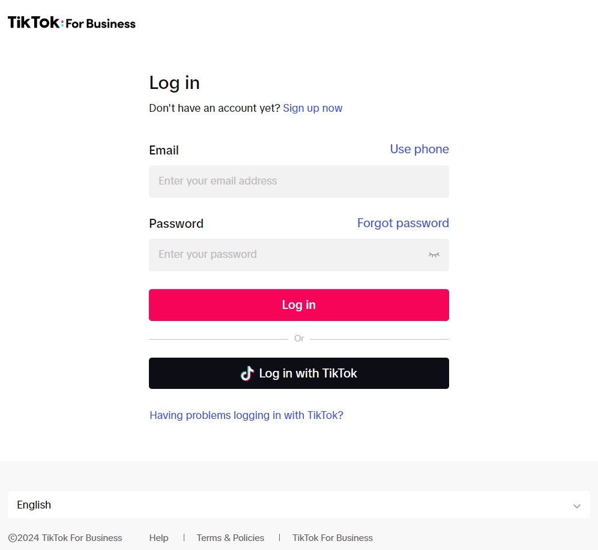This screenshot has width=598, height=550.
Task: Click the Password field label
Action: click(x=176, y=224)
